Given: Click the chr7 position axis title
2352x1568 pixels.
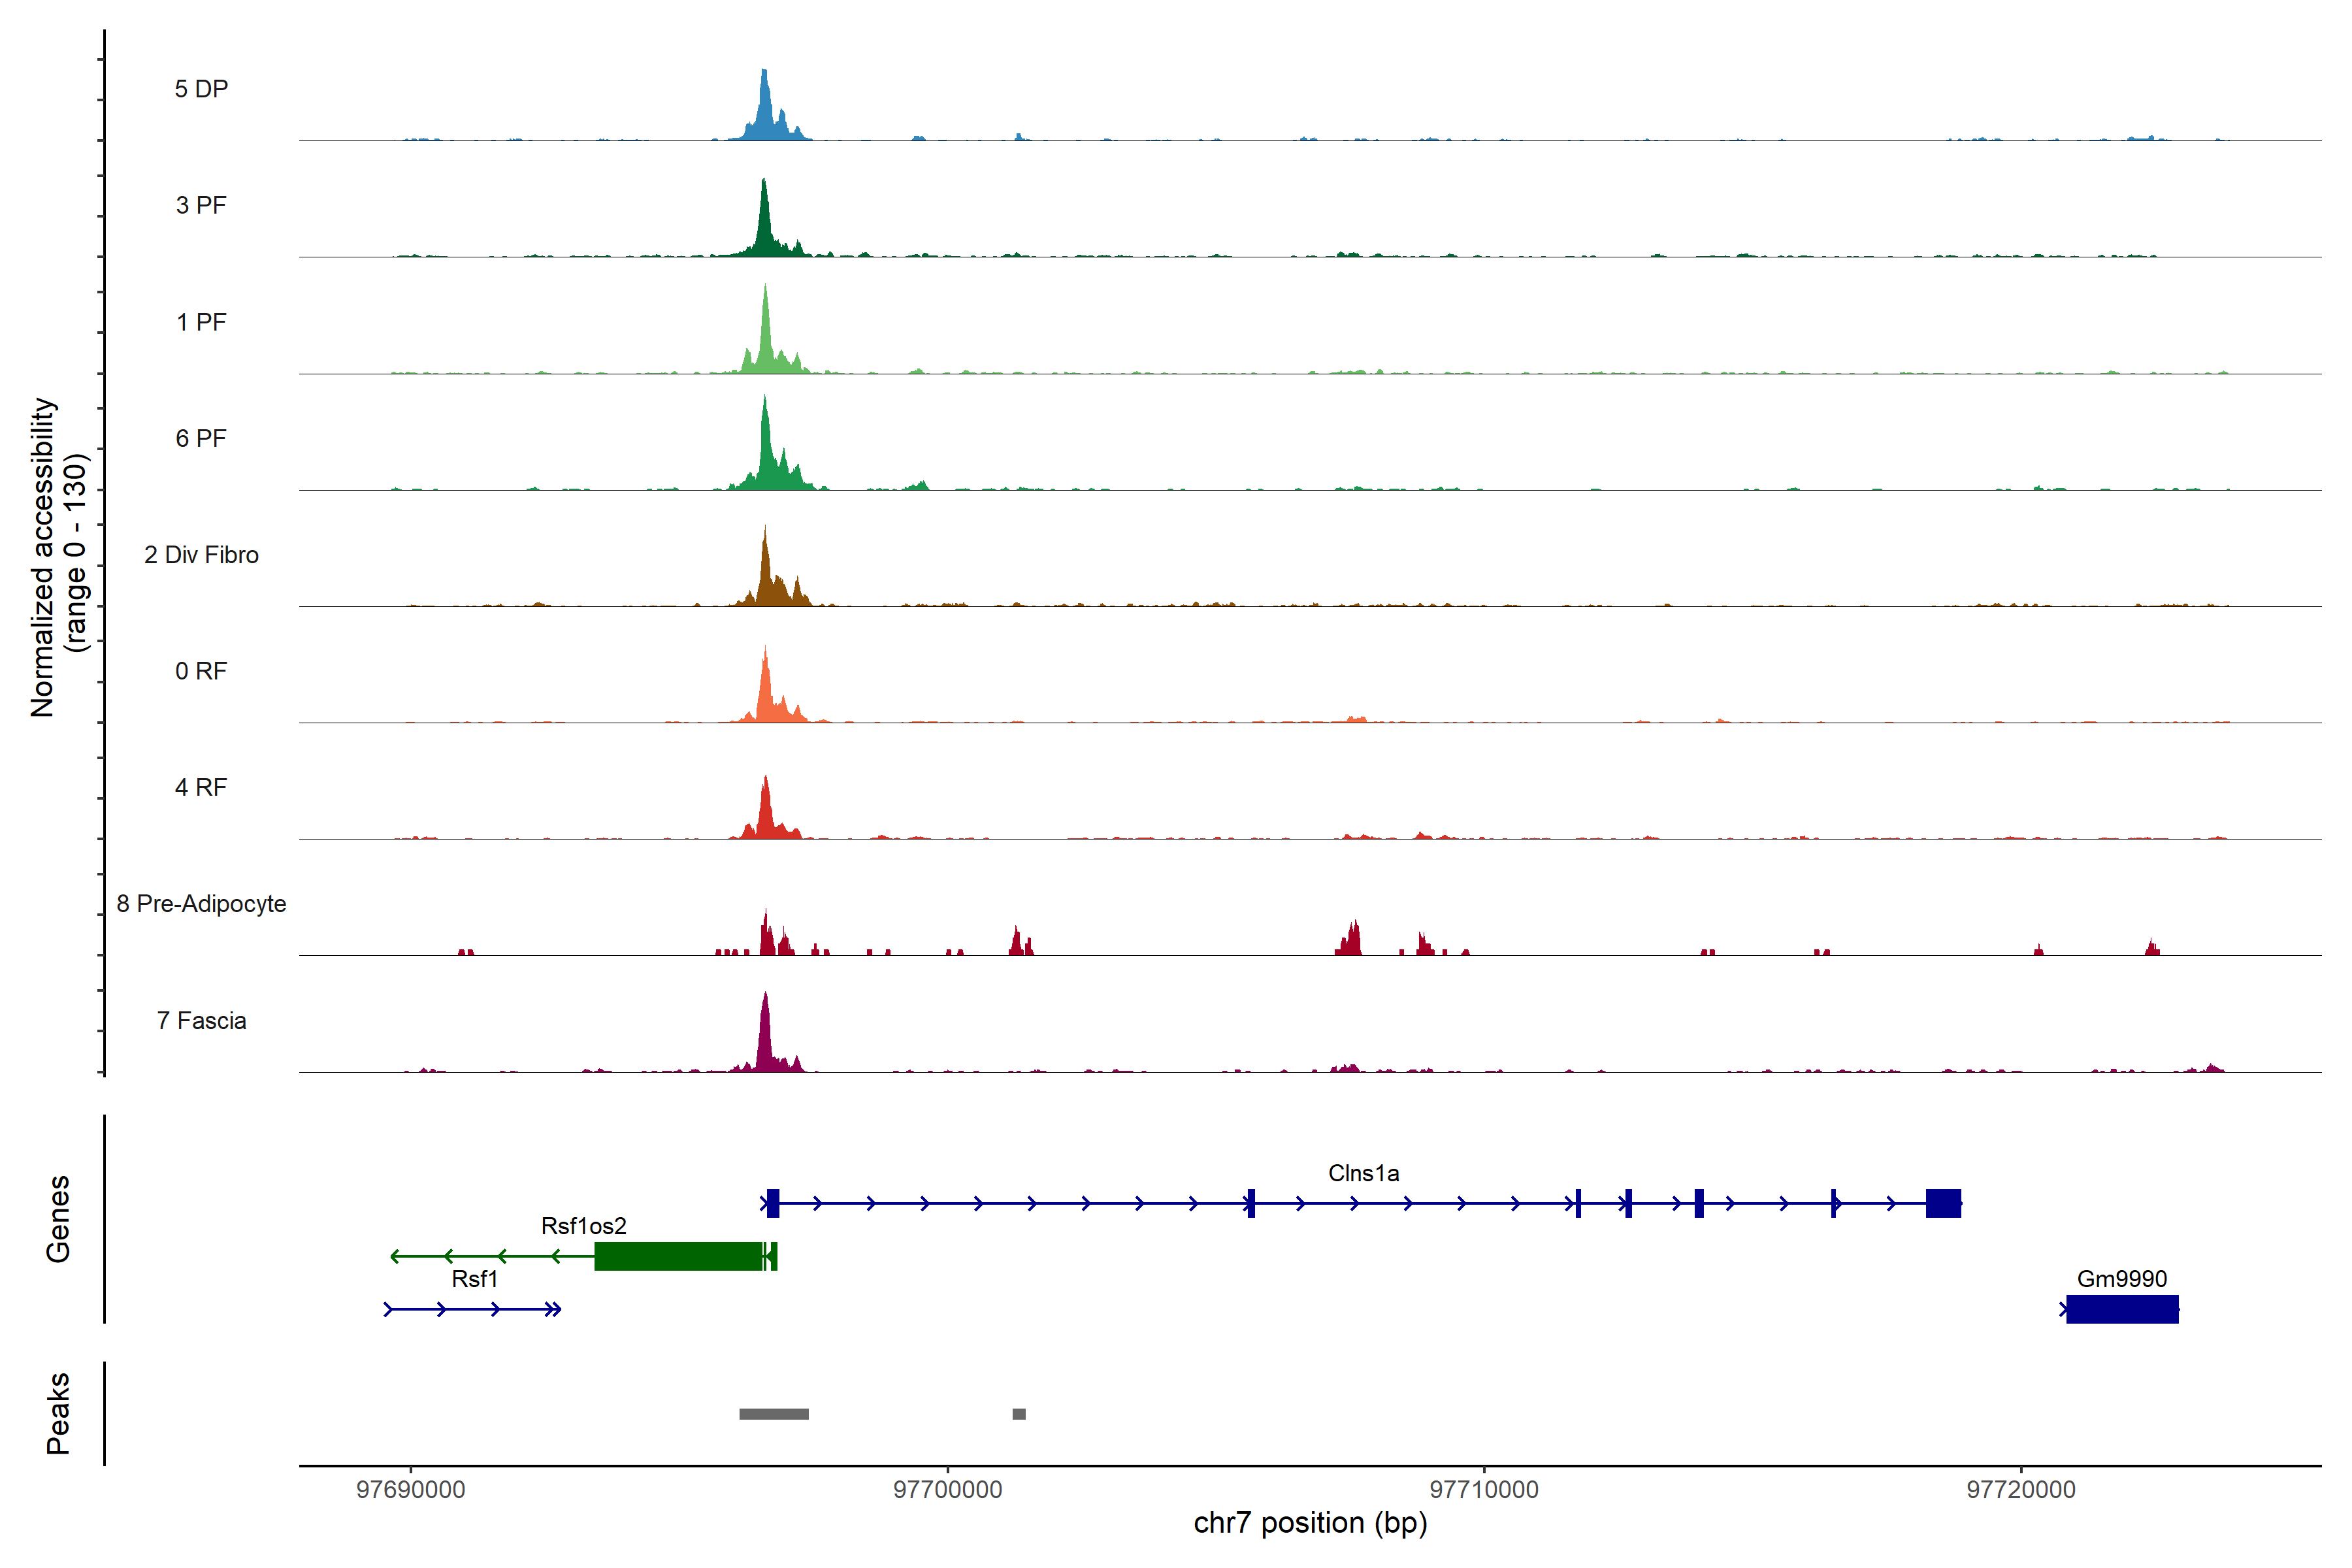Looking at the screenshot, I should (x=1310, y=1523).
